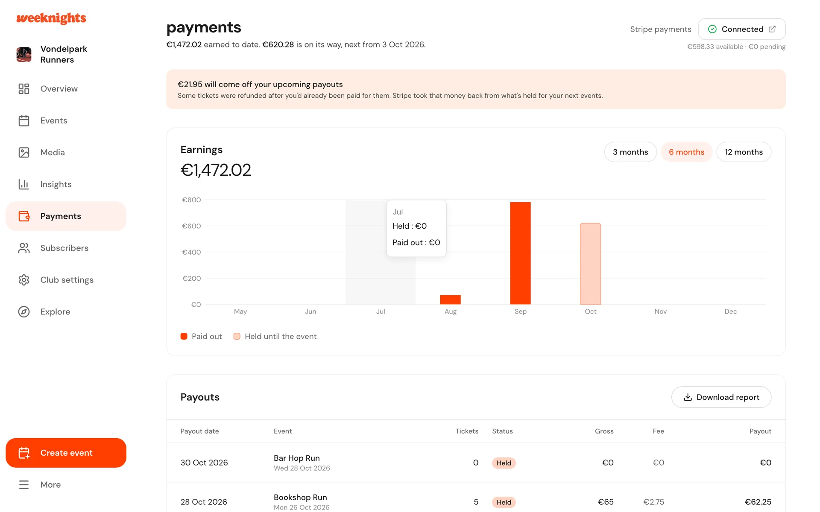The height and width of the screenshot is (512, 820).
Task: Click the August paid out bar
Action: pos(450,300)
